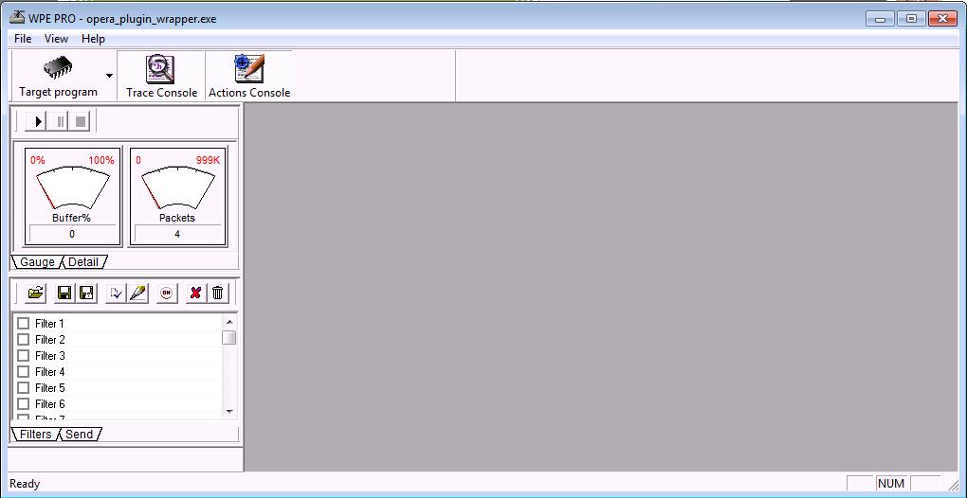Check the Filter 3 checkbox
This screenshot has height=498, width=967.
click(24, 356)
